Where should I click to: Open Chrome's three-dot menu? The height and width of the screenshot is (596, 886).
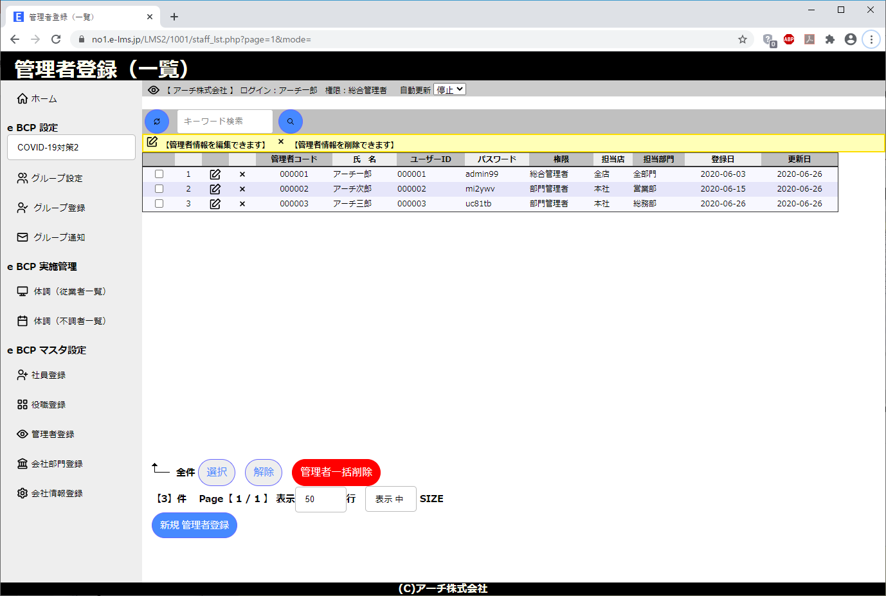click(x=871, y=39)
